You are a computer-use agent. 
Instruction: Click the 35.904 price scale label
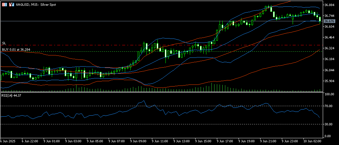[x=330, y=81]
